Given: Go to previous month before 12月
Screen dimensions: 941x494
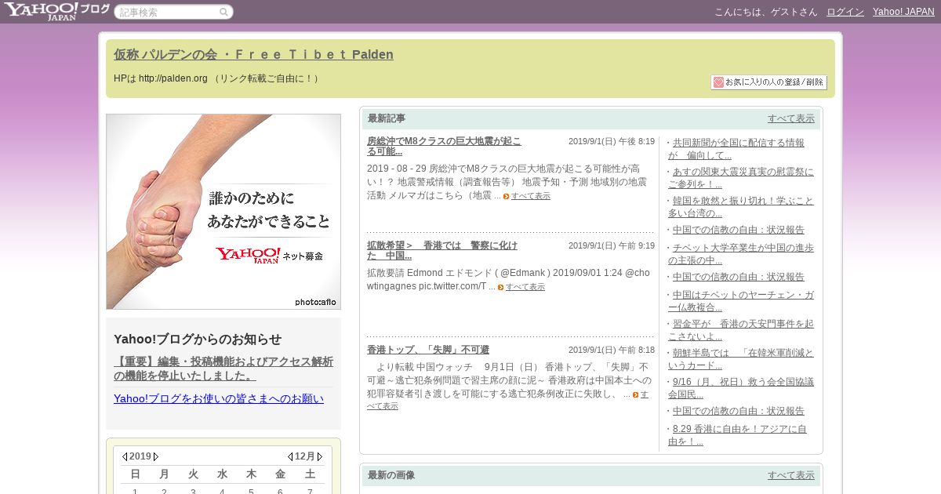Looking at the screenshot, I should (290, 456).
